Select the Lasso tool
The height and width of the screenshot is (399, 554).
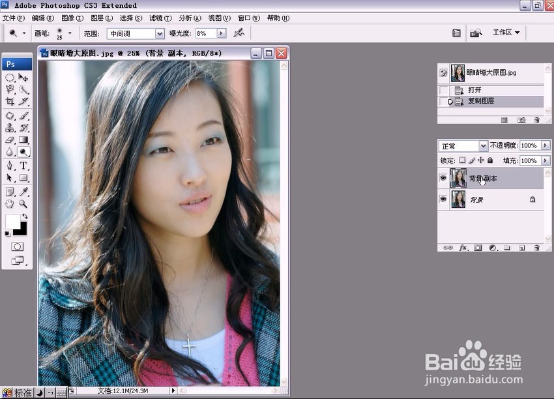(x=10, y=89)
